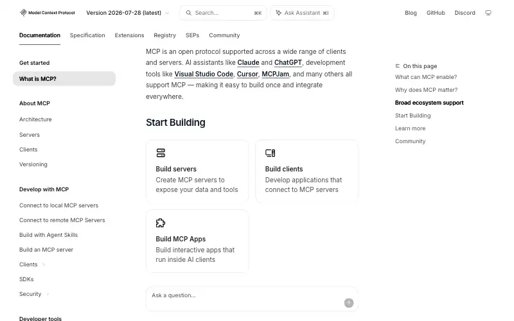Open the Build servers card title
514x321 pixels.
coord(176,169)
